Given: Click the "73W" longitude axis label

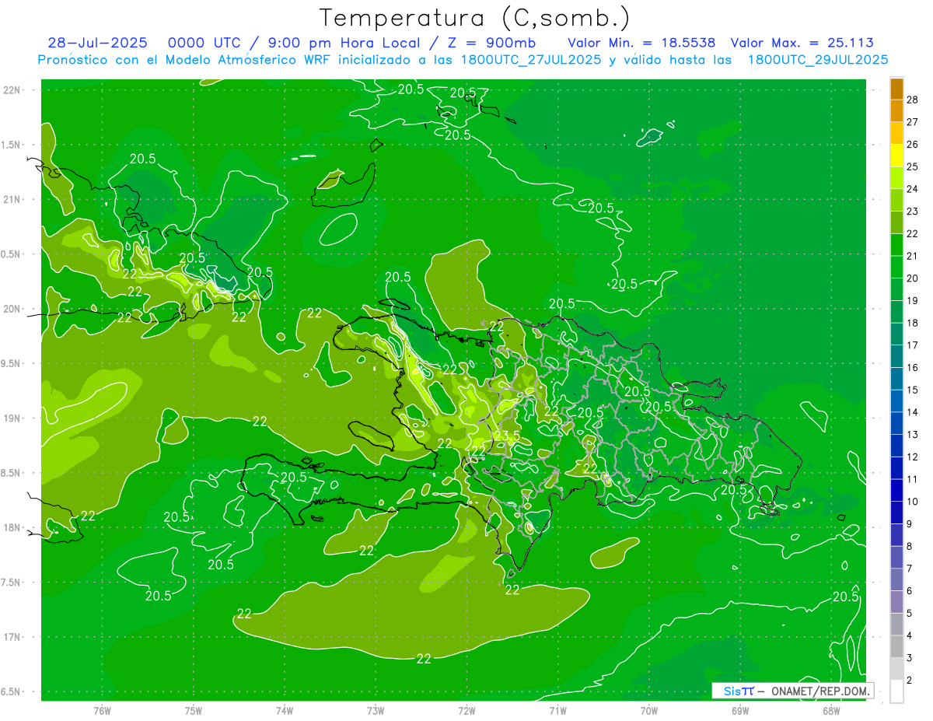Looking at the screenshot, I should click(x=376, y=710).
